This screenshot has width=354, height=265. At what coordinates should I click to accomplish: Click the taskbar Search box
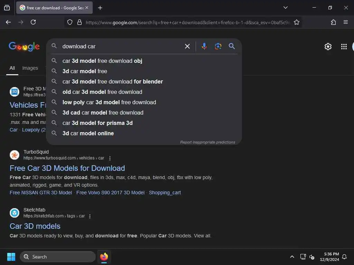click(x=58, y=257)
